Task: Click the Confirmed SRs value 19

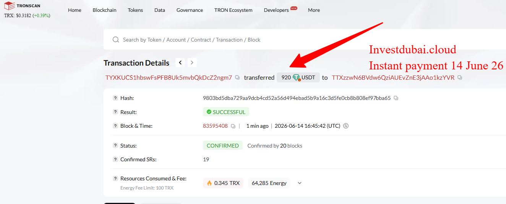Action: (x=206, y=159)
